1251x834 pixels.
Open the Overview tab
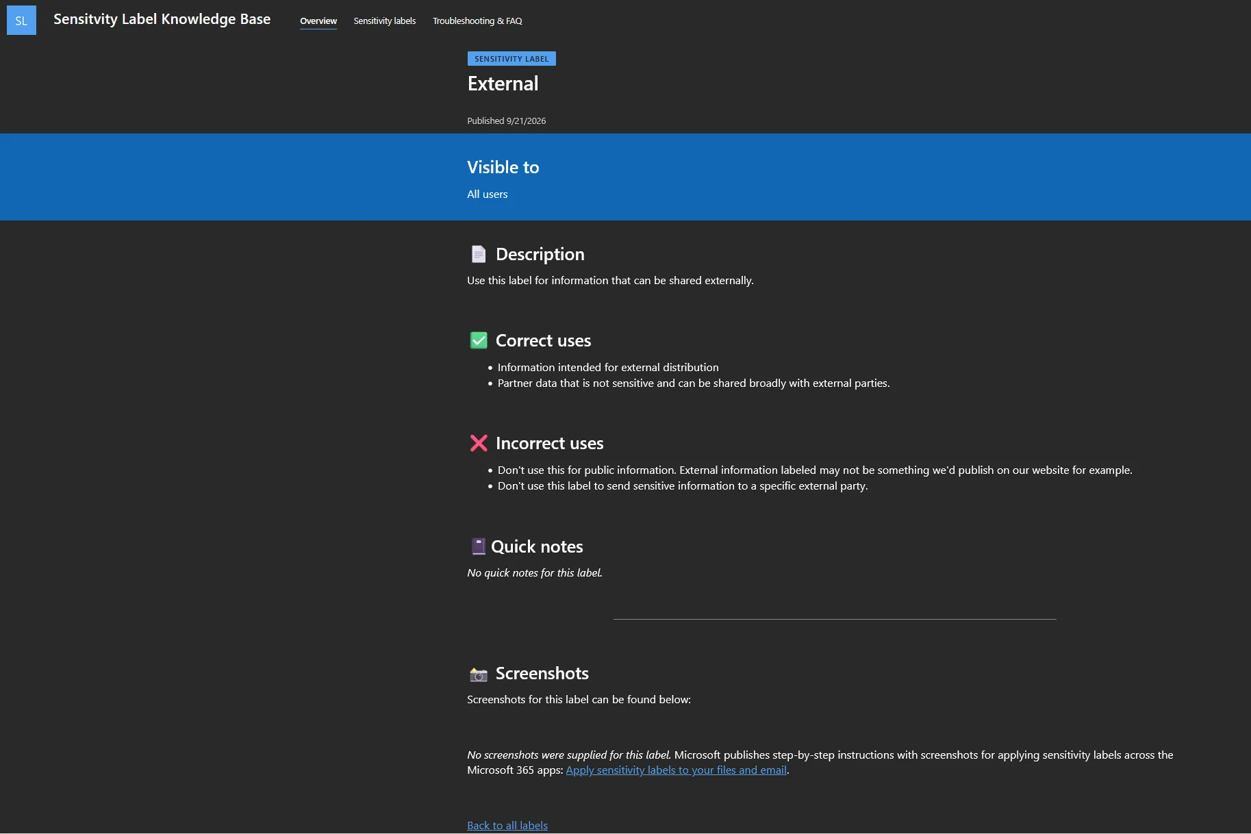pyautogui.click(x=318, y=21)
